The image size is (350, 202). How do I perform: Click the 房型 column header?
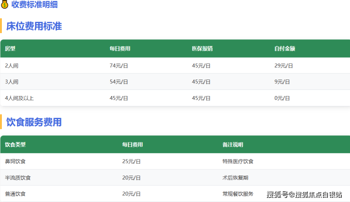pyautogui.click(x=10, y=49)
